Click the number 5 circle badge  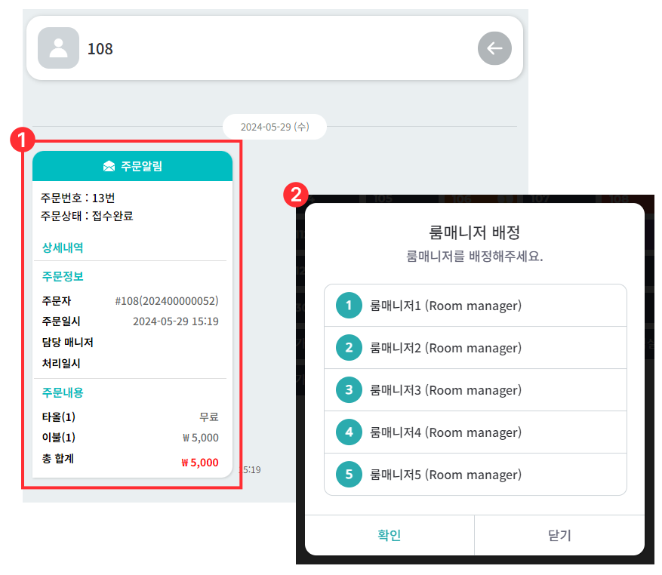pos(349,475)
